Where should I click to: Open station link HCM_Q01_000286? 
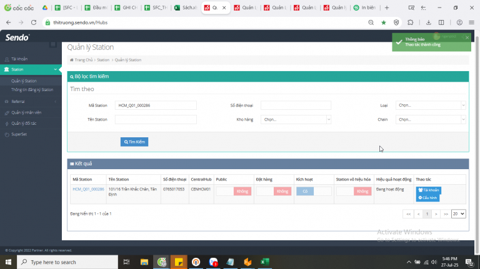[89, 189]
